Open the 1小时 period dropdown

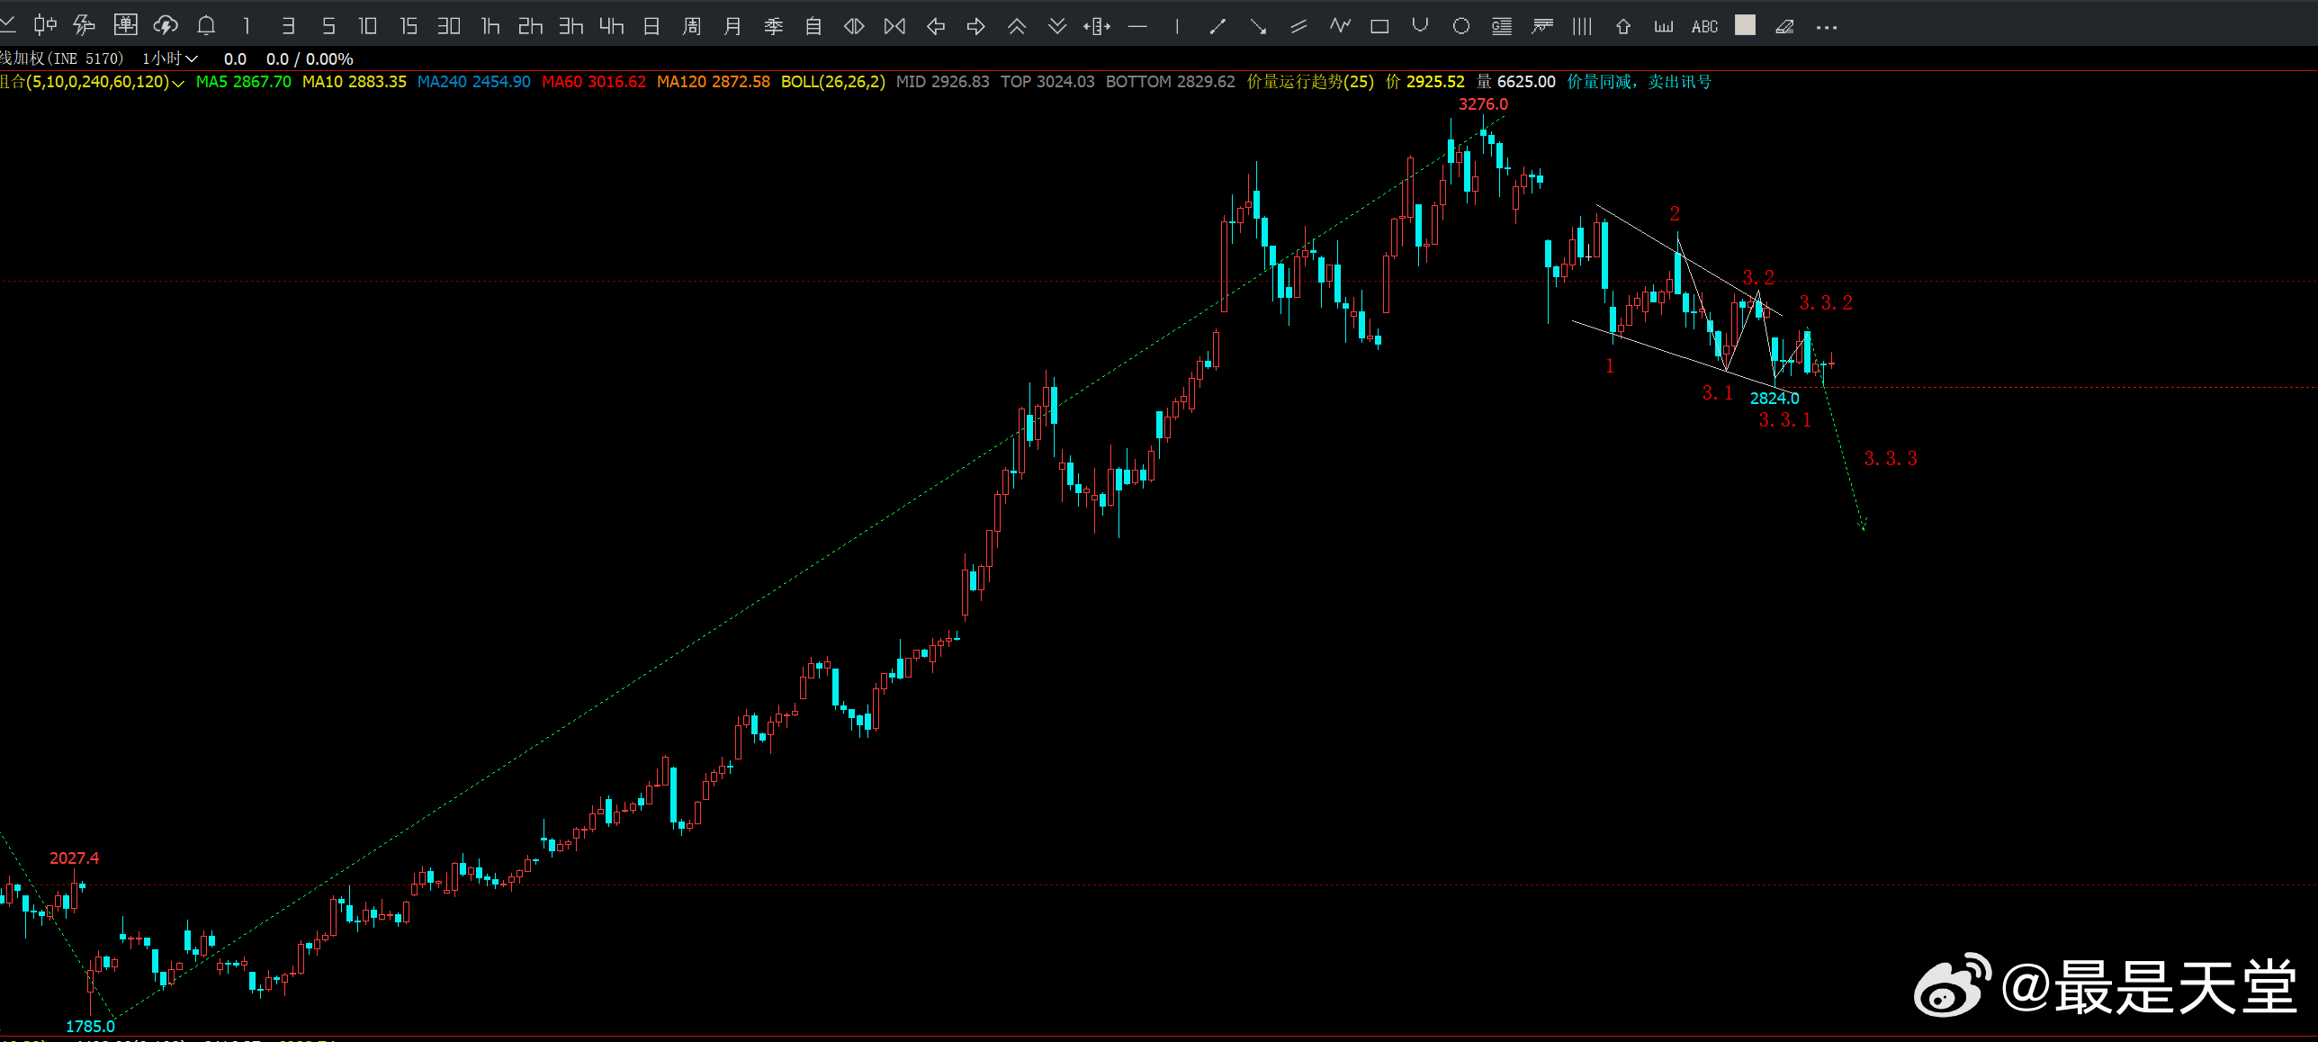tap(170, 58)
